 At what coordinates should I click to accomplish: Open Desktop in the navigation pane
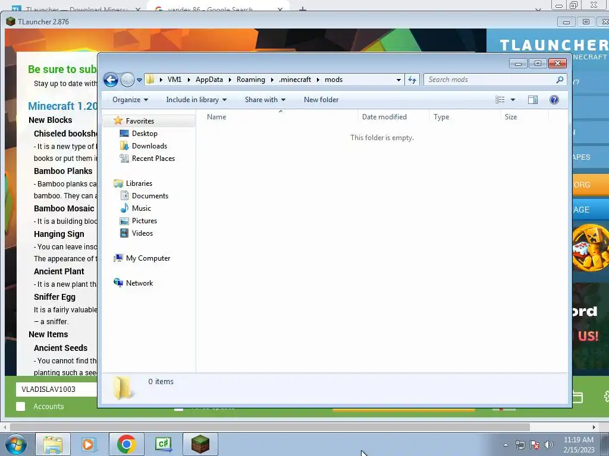[145, 134]
